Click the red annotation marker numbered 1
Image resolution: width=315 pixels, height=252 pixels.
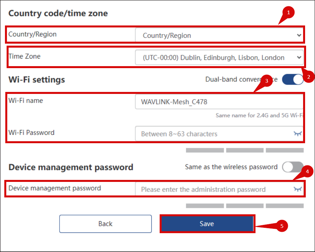289,13
